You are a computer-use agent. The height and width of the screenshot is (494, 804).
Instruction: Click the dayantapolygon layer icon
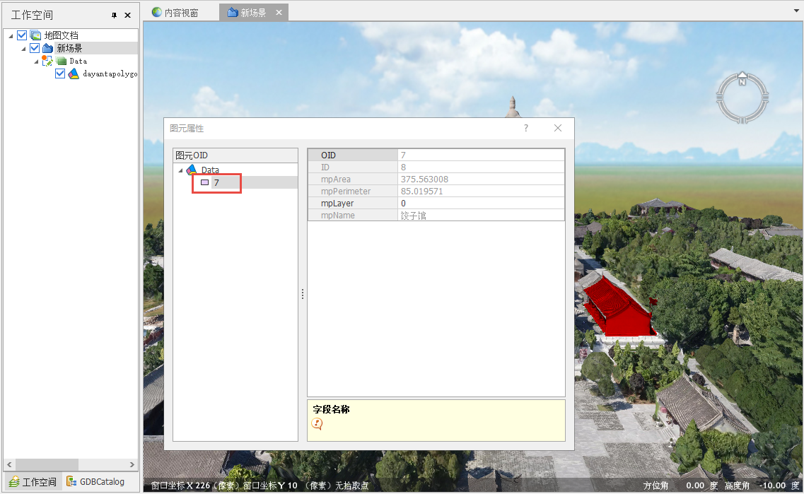coord(74,73)
